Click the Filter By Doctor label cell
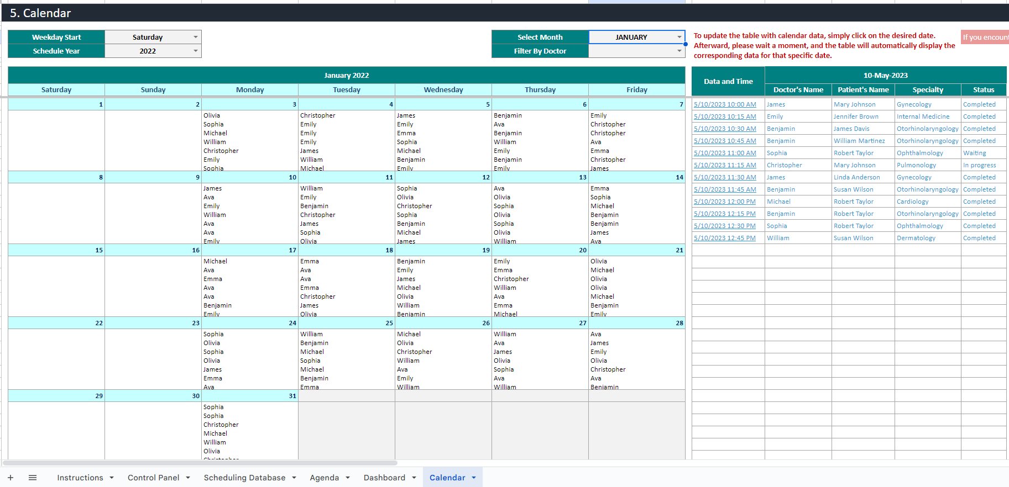The height and width of the screenshot is (487, 1009). click(x=540, y=51)
